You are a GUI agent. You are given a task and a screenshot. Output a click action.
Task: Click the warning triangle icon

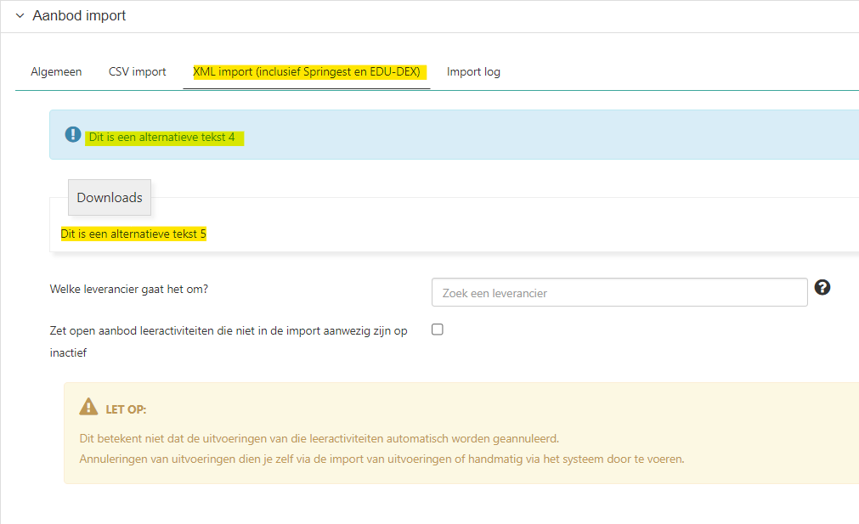tap(88, 408)
